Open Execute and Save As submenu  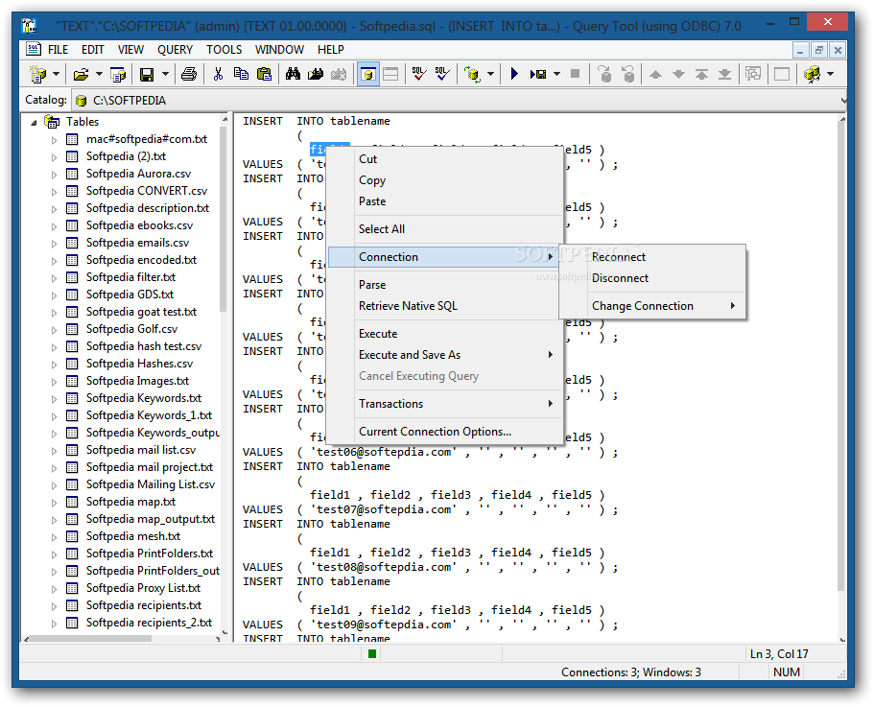[x=445, y=355]
